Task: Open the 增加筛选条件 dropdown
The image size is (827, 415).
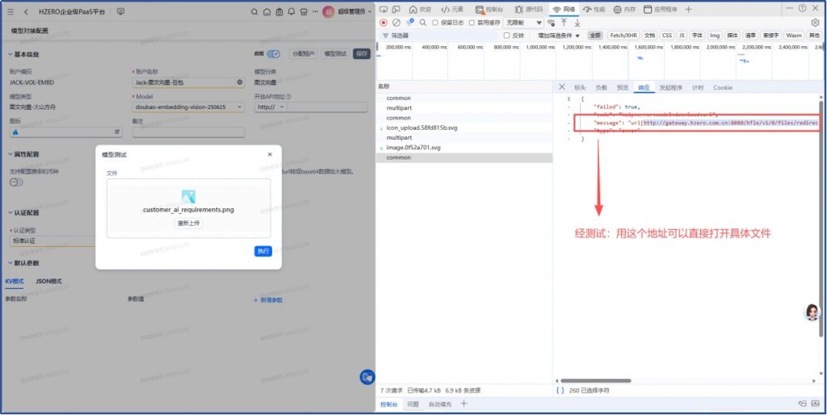Action: (x=559, y=36)
